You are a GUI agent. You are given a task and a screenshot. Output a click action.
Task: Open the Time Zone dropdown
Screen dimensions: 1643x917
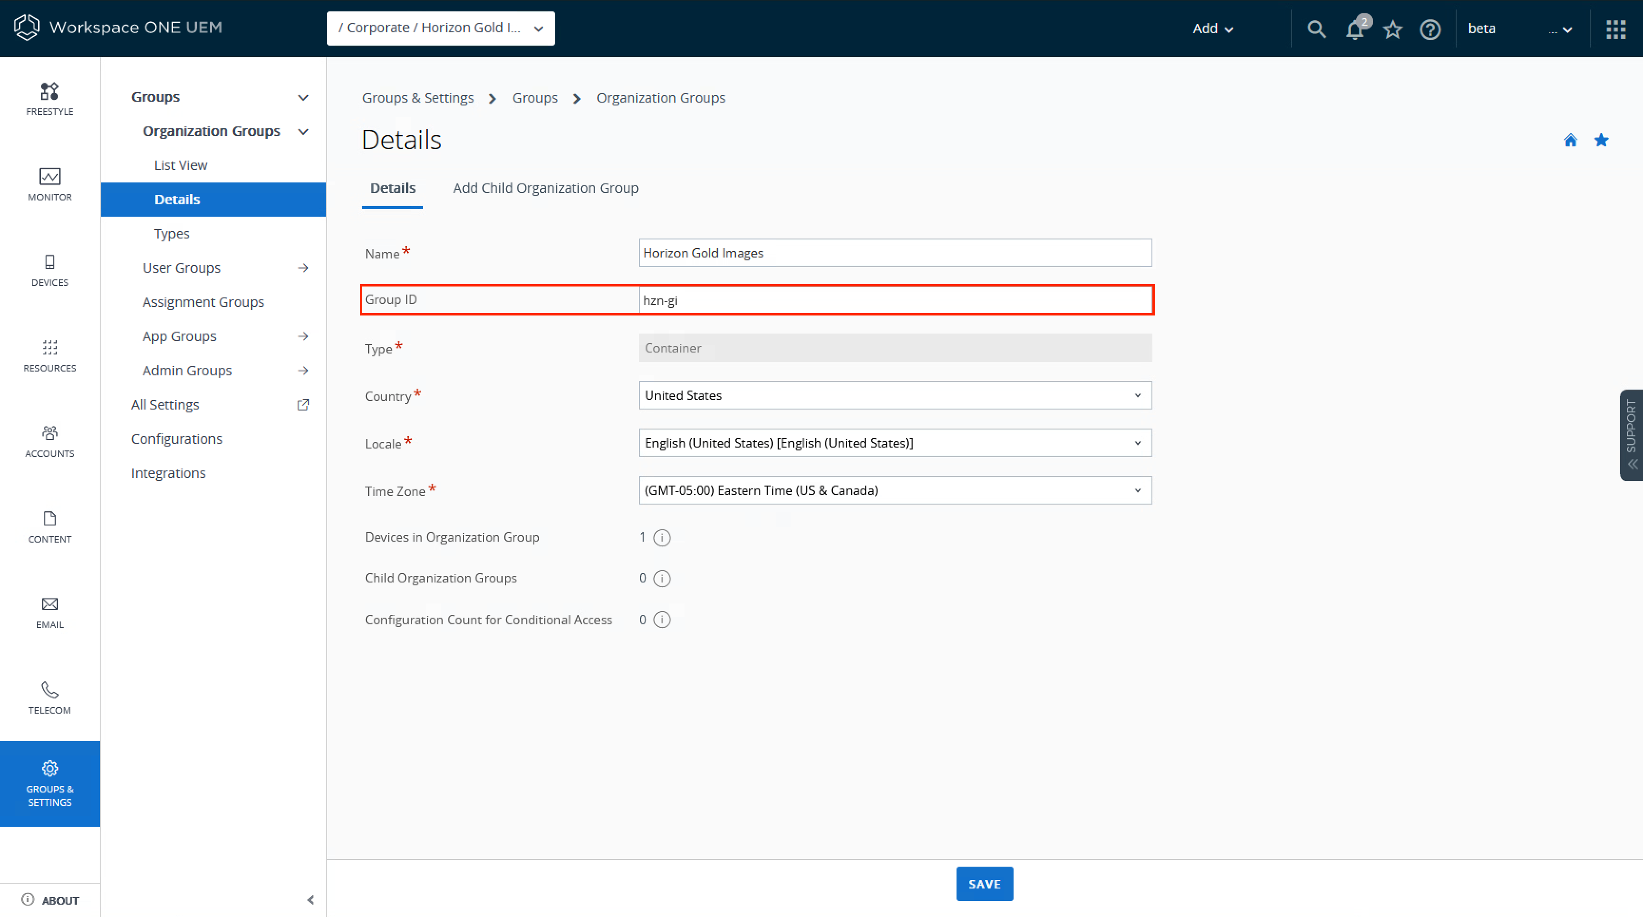[x=895, y=490]
